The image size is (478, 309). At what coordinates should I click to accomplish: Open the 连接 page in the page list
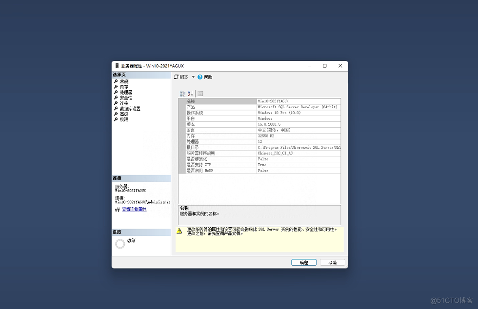click(x=124, y=103)
